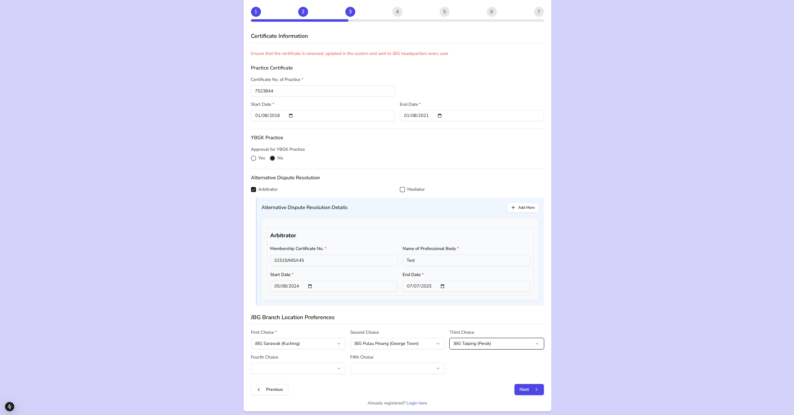This screenshot has width=794, height=415.
Task: Edit the Certificate No. of Practice field
Action: pyautogui.click(x=323, y=91)
